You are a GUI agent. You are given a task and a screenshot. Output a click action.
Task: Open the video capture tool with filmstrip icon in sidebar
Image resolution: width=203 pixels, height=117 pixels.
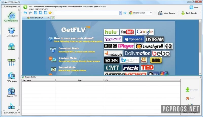pyautogui.click(x=11, y=47)
